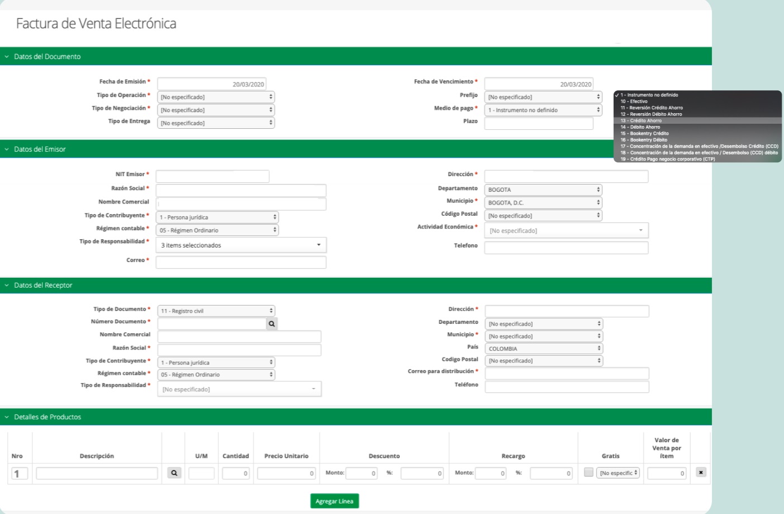
Task: Click the Descuento Monto field
Action: 361,473
